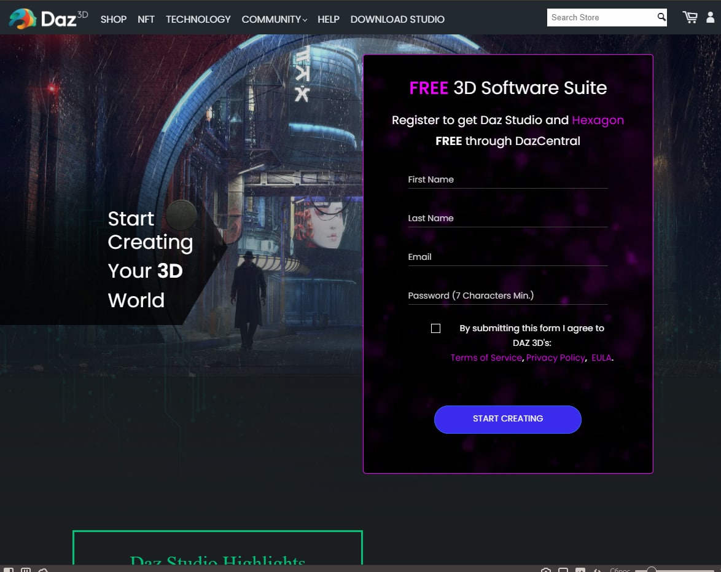Click the Last Name field

click(508, 218)
